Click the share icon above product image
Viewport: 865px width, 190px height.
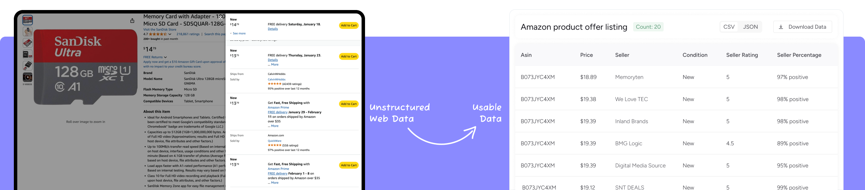point(132,21)
